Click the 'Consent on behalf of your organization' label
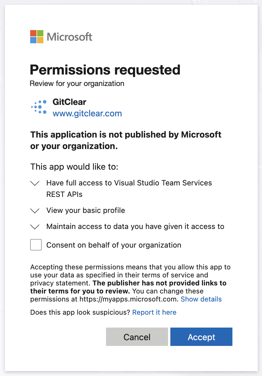The image size is (262, 376). point(114,245)
